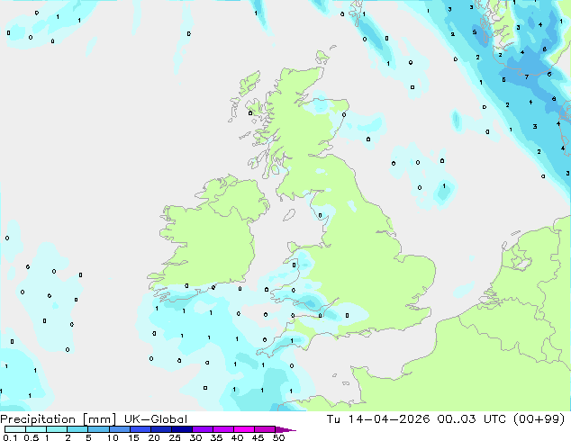Click the "Precipitation [mm]" title text
This screenshot has width=571, height=441.
(59, 419)
